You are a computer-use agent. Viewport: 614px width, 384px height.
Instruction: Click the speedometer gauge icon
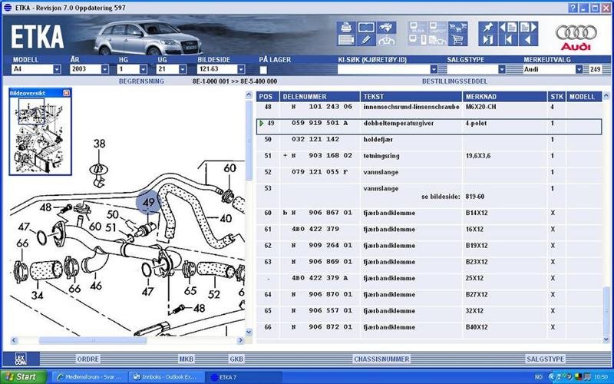[387, 39]
